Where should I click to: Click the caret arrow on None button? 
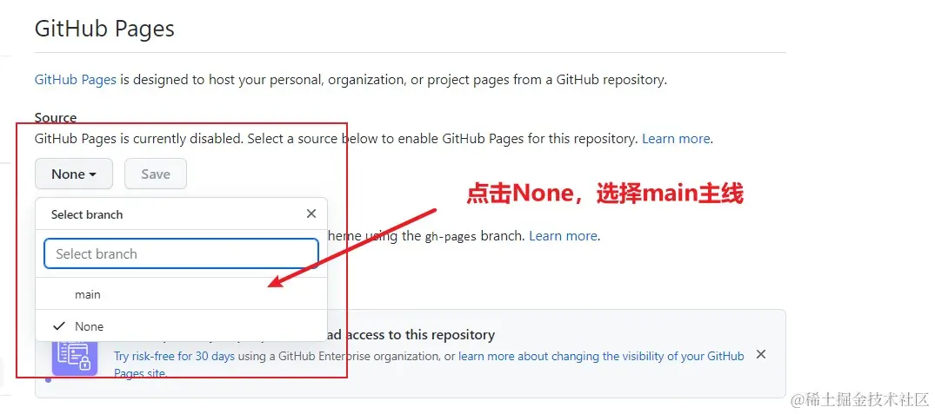point(93,174)
